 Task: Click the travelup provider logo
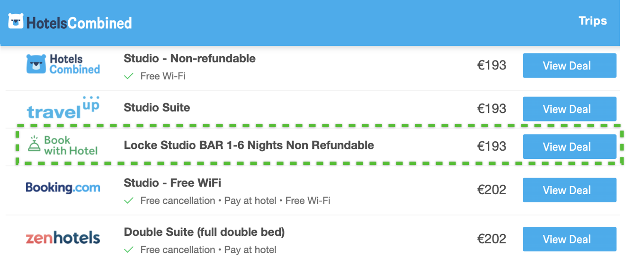tap(63, 108)
